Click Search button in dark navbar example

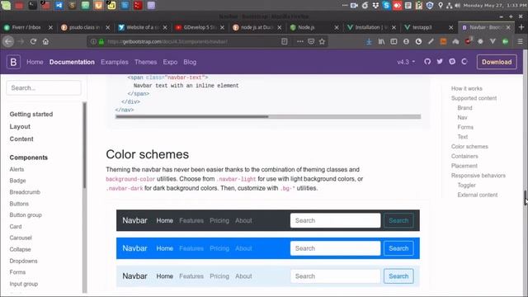pyautogui.click(x=398, y=220)
